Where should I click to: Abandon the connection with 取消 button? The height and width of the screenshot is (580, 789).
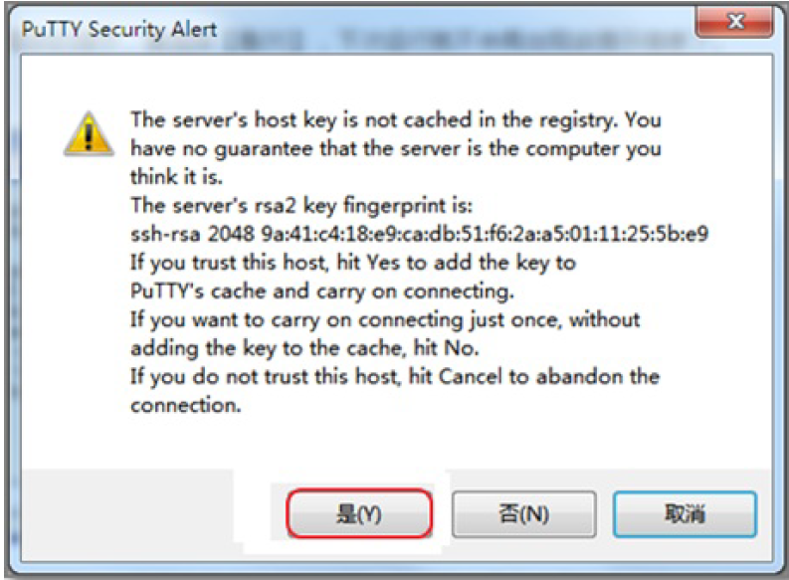coord(685,514)
